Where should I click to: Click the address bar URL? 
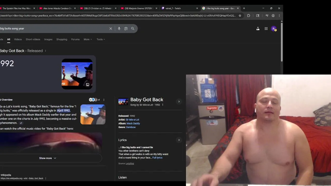point(118,16)
